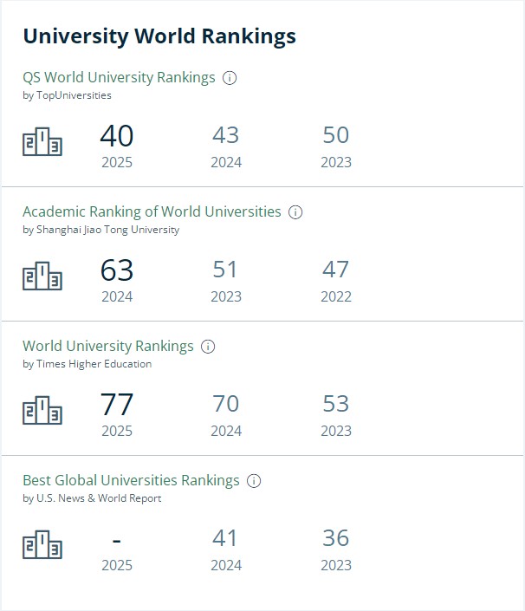Select the U.S. News 2023 rank 36

click(x=336, y=538)
